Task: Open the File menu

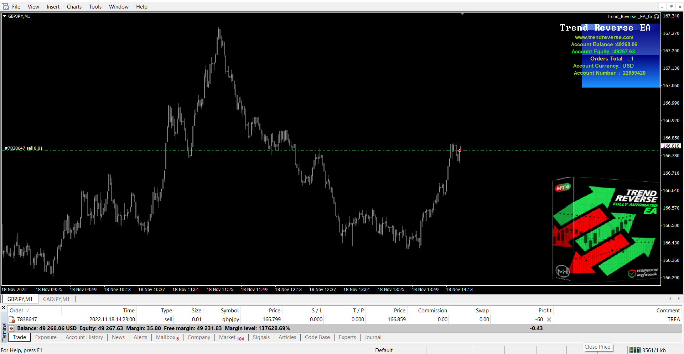Action: (x=16, y=6)
